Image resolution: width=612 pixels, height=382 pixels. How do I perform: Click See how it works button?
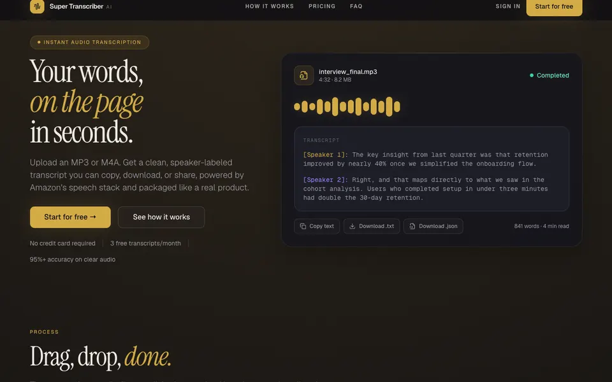pos(161,217)
